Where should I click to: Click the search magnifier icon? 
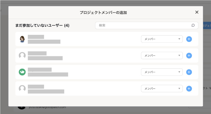pos(193,25)
